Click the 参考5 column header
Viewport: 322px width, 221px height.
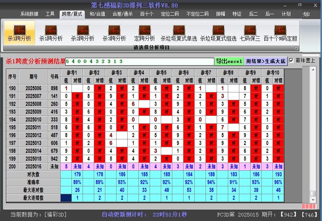(x=161, y=73)
